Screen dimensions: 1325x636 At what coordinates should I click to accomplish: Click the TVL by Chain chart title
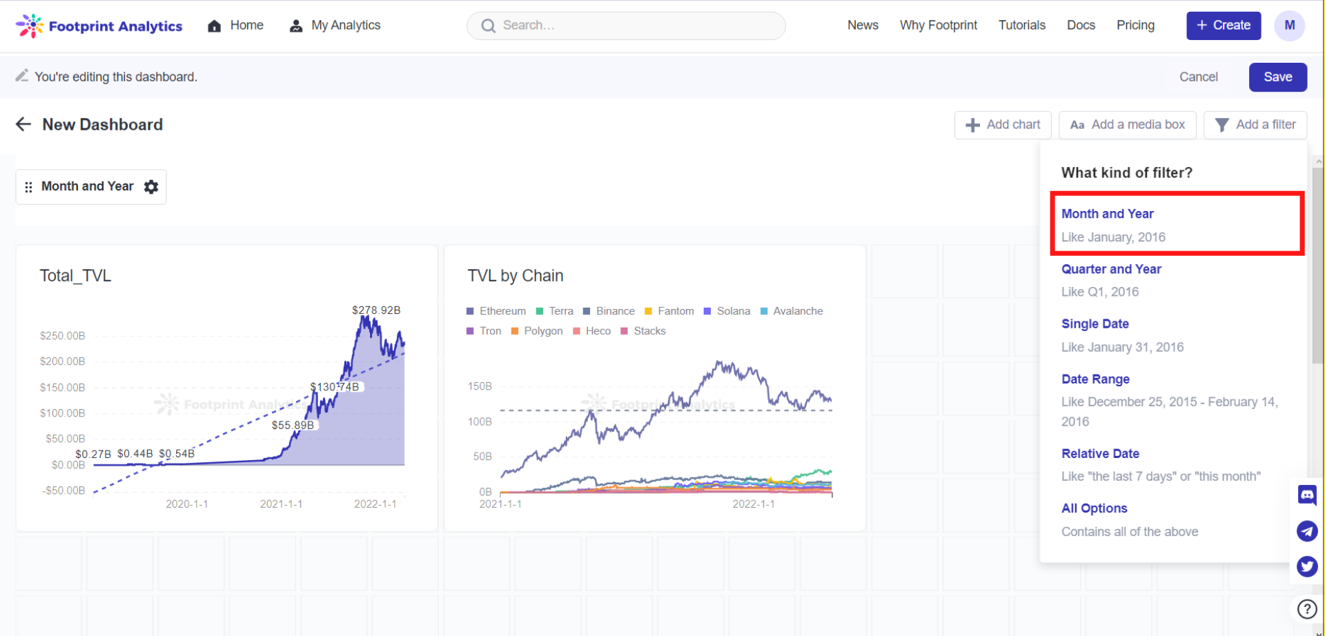(515, 276)
